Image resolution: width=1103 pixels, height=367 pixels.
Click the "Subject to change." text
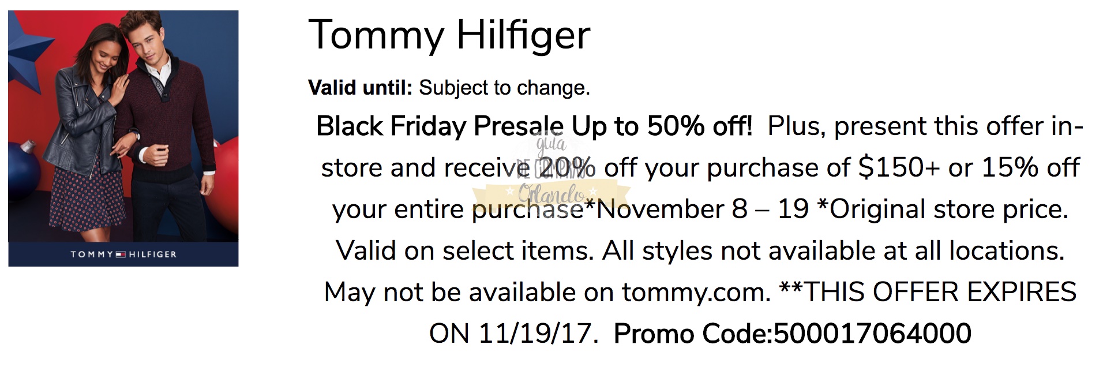tap(504, 88)
